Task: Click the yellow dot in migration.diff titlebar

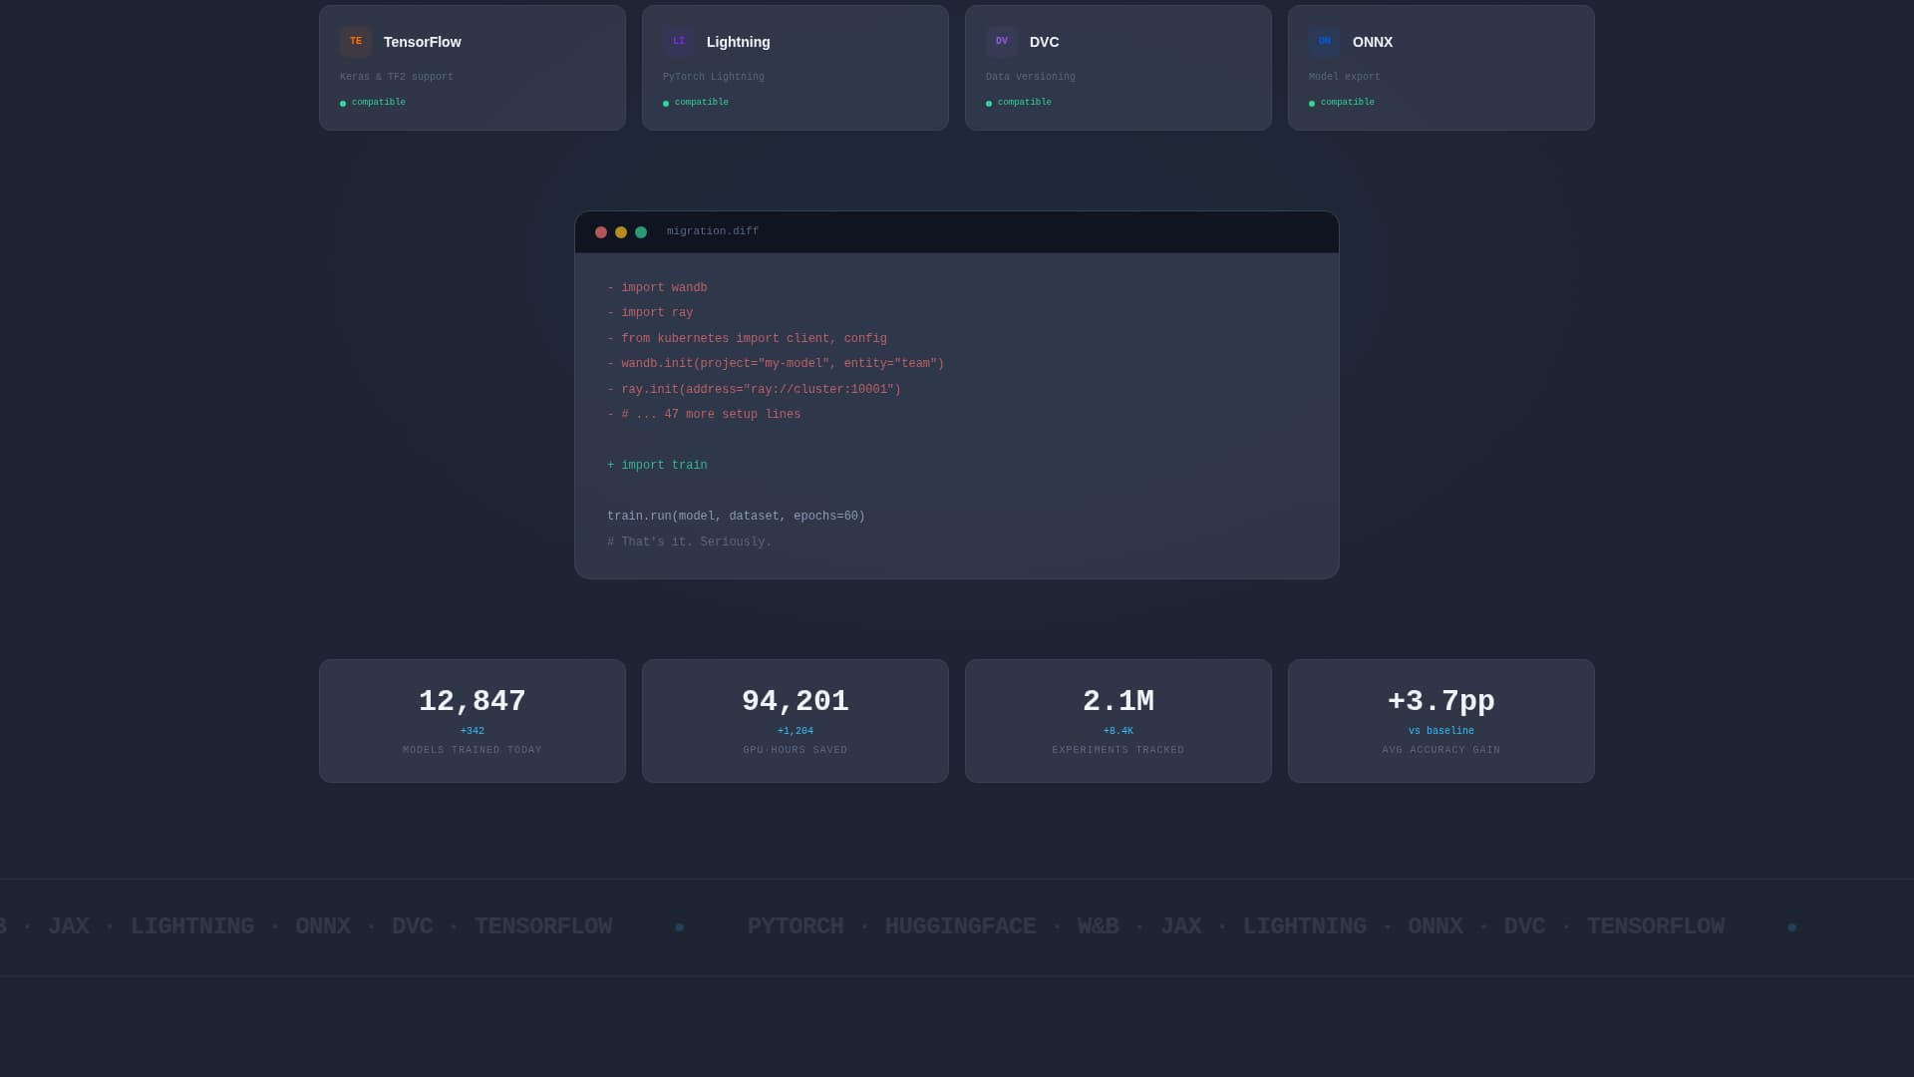Action: point(621,232)
